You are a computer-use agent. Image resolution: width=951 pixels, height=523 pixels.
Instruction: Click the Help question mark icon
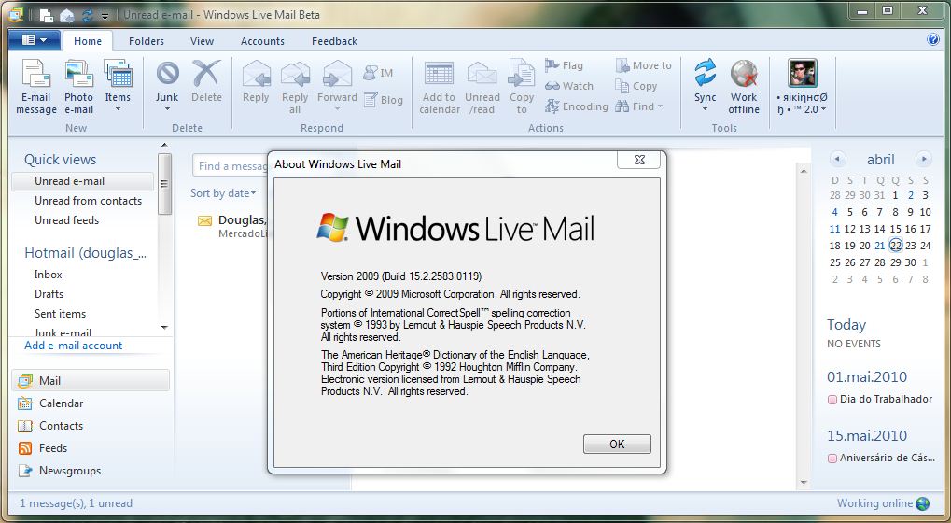pos(933,40)
